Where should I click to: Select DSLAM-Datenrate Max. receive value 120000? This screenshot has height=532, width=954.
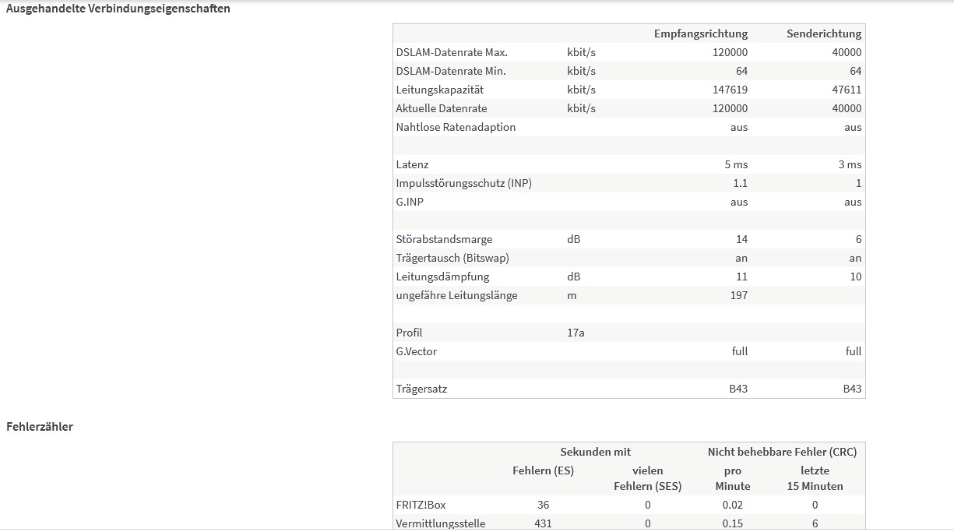[730, 52]
